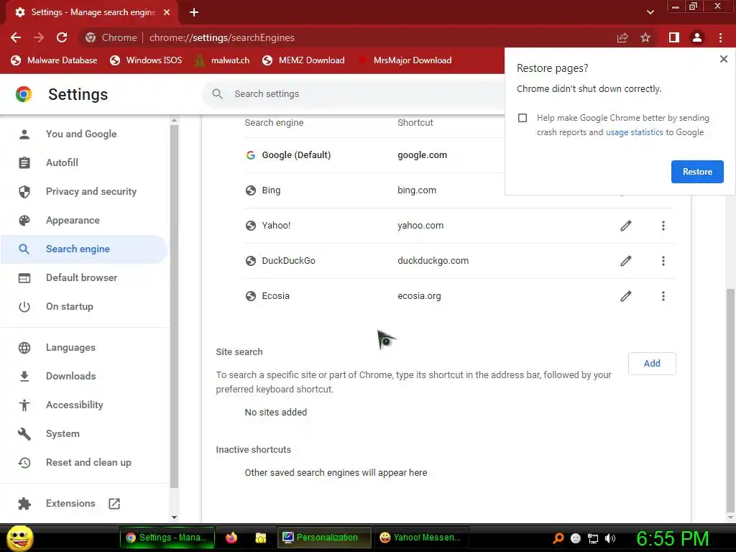The image size is (736, 552).
Task: Enable sending crash reports checkbox
Action: pyautogui.click(x=523, y=118)
